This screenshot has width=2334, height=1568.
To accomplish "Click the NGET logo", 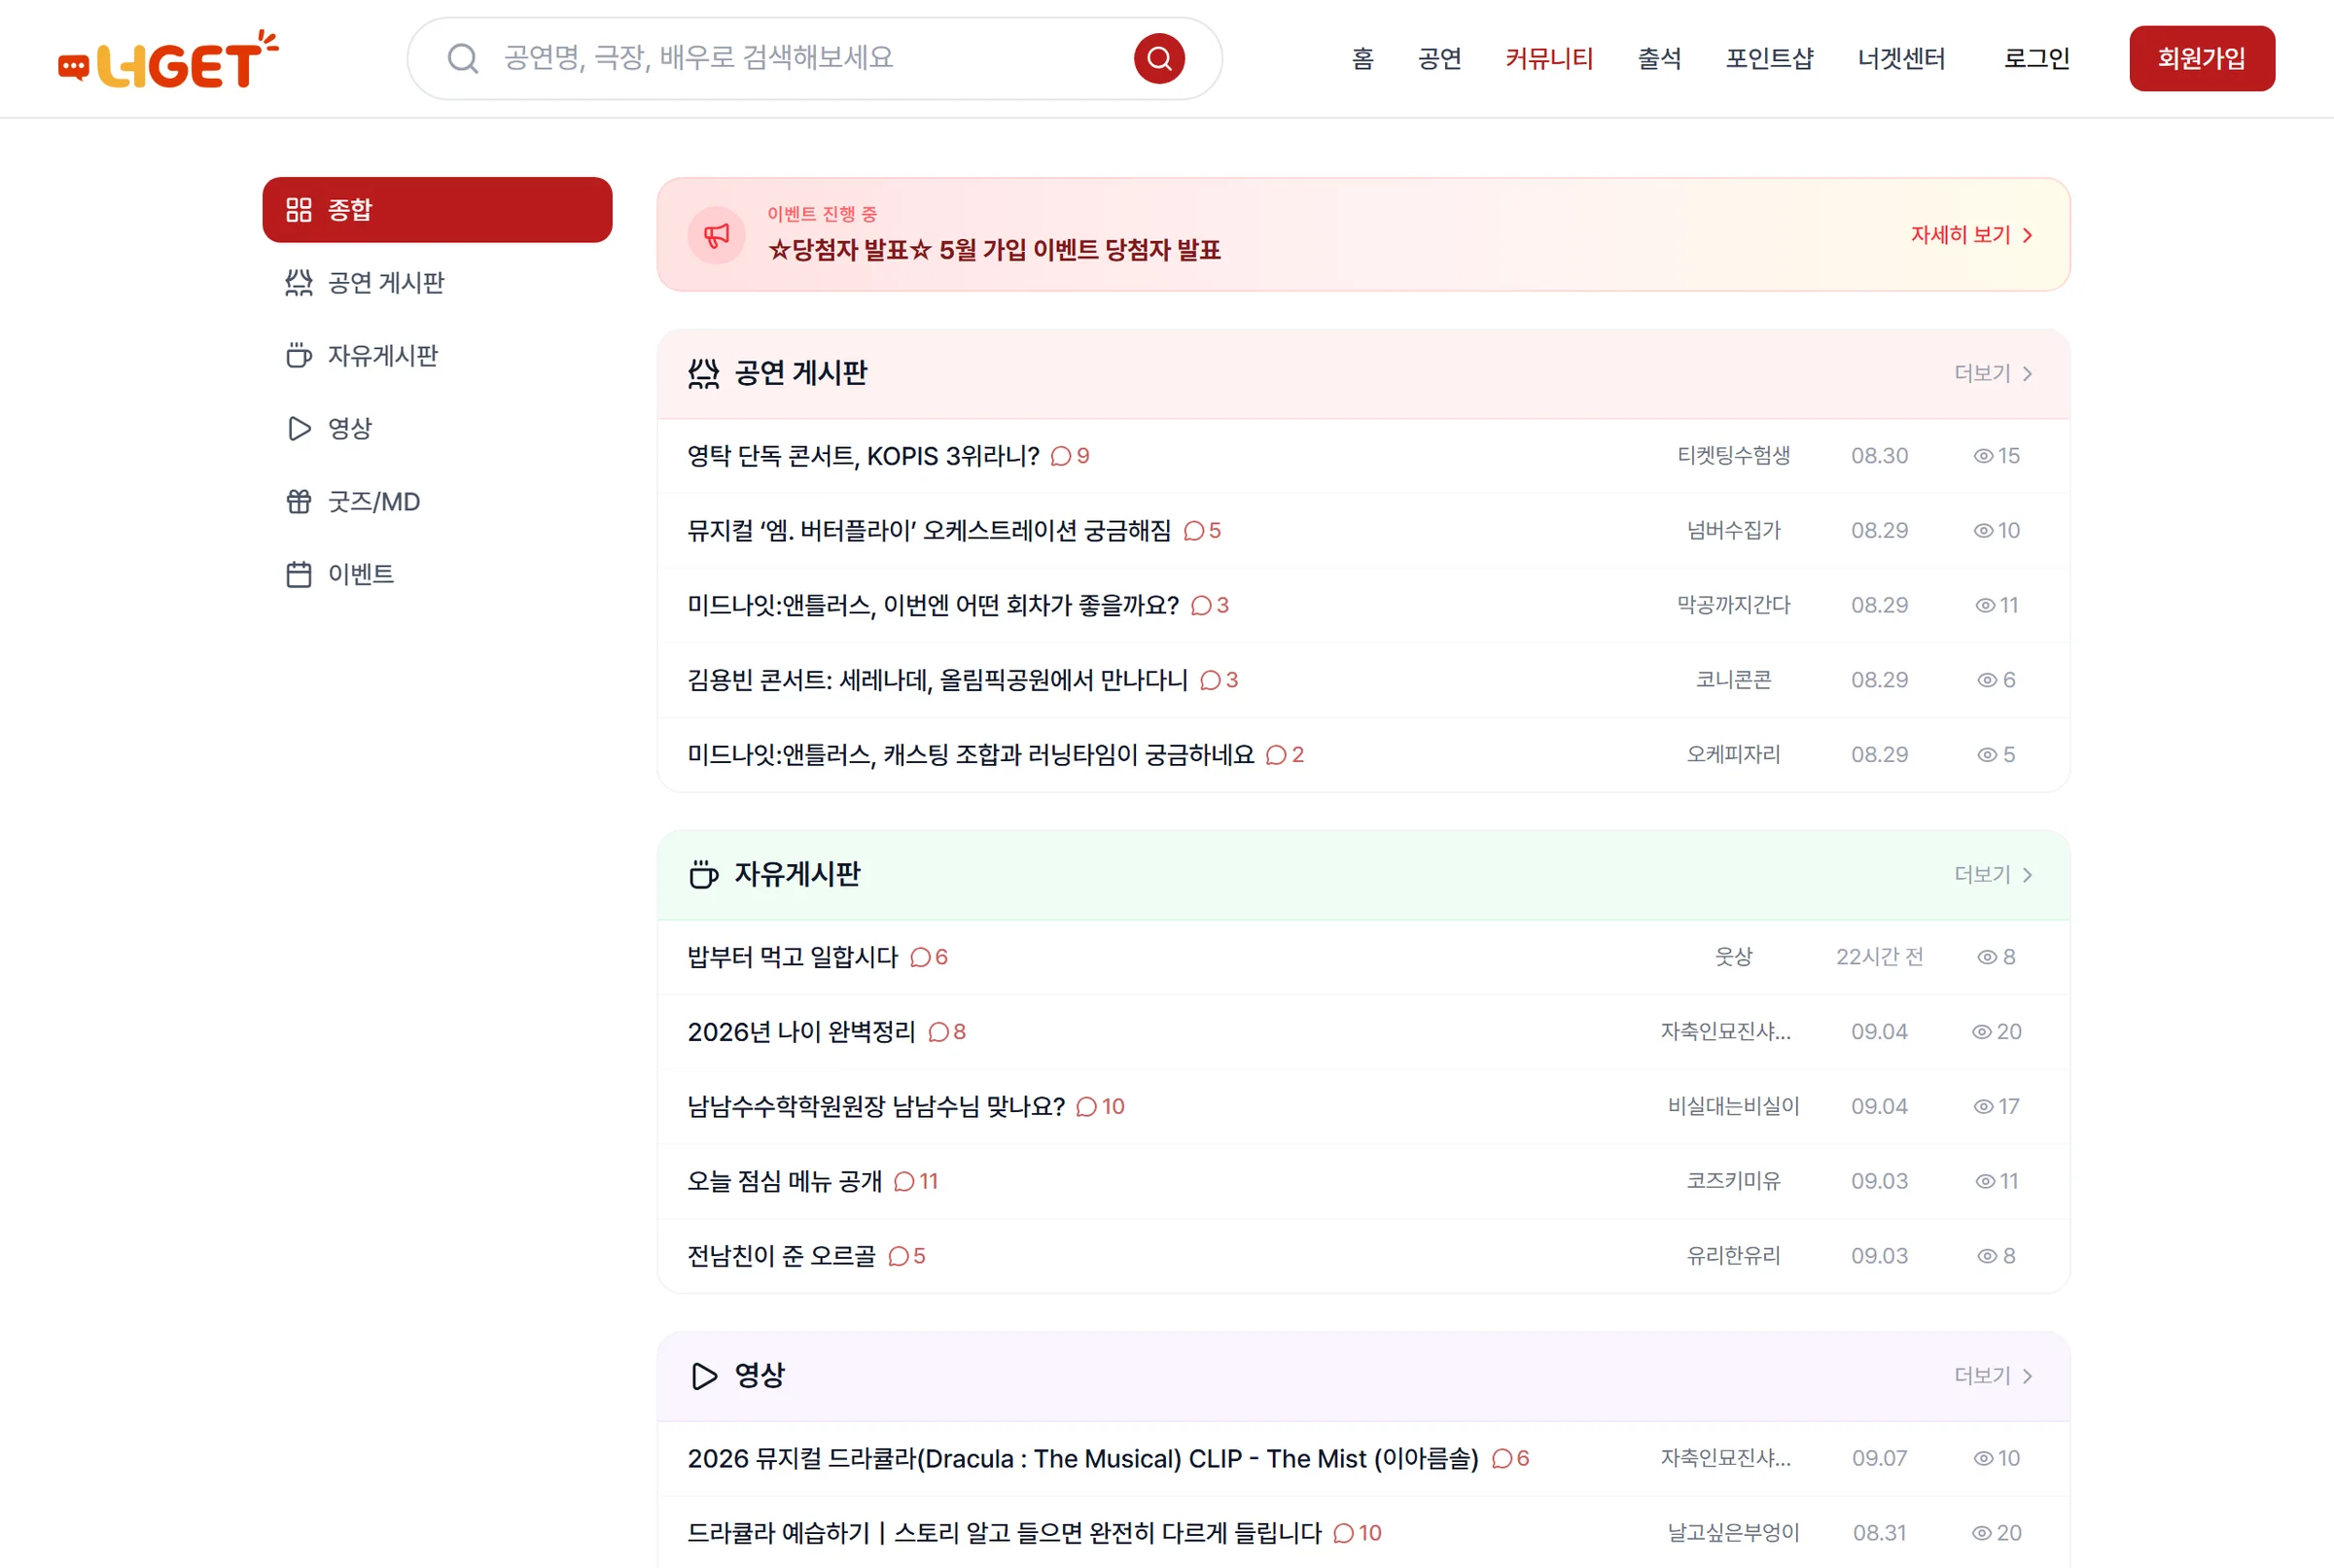I will (168, 58).
